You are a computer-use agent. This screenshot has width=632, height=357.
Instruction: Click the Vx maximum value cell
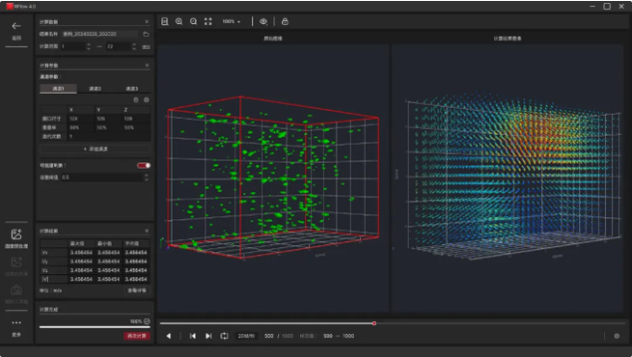pos(81,253)
